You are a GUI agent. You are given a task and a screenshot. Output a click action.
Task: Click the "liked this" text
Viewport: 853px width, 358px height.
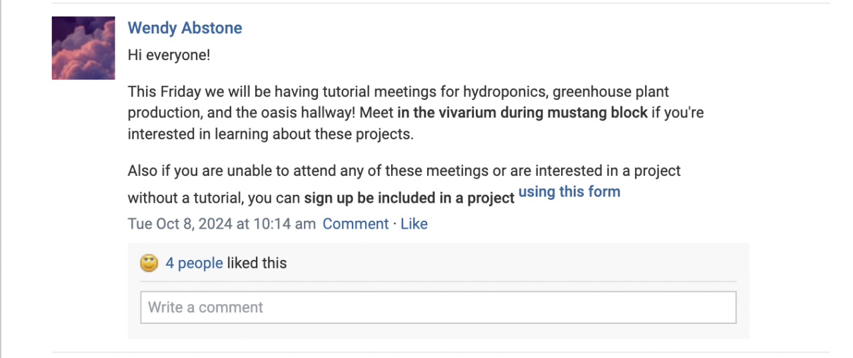(x=257, y=263)
